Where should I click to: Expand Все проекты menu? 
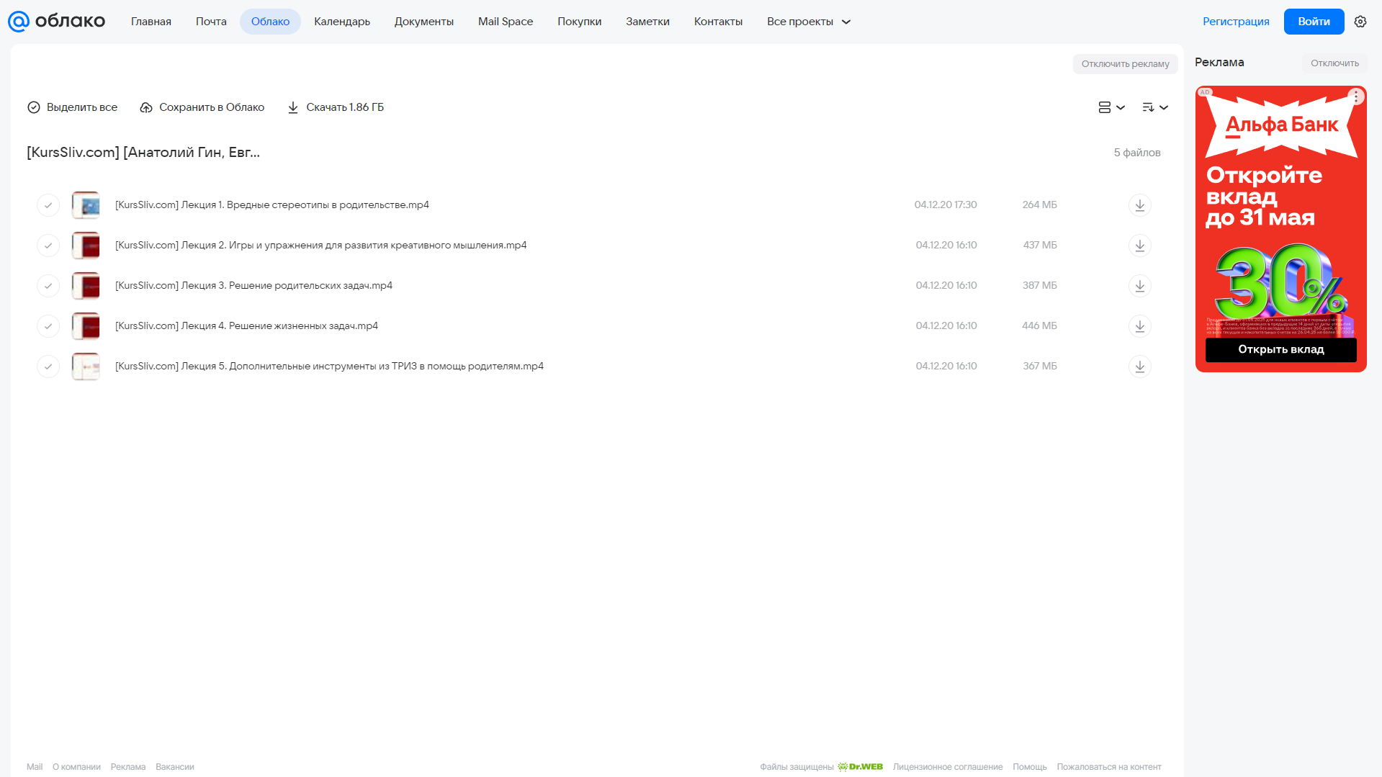(x=809, y=22)
